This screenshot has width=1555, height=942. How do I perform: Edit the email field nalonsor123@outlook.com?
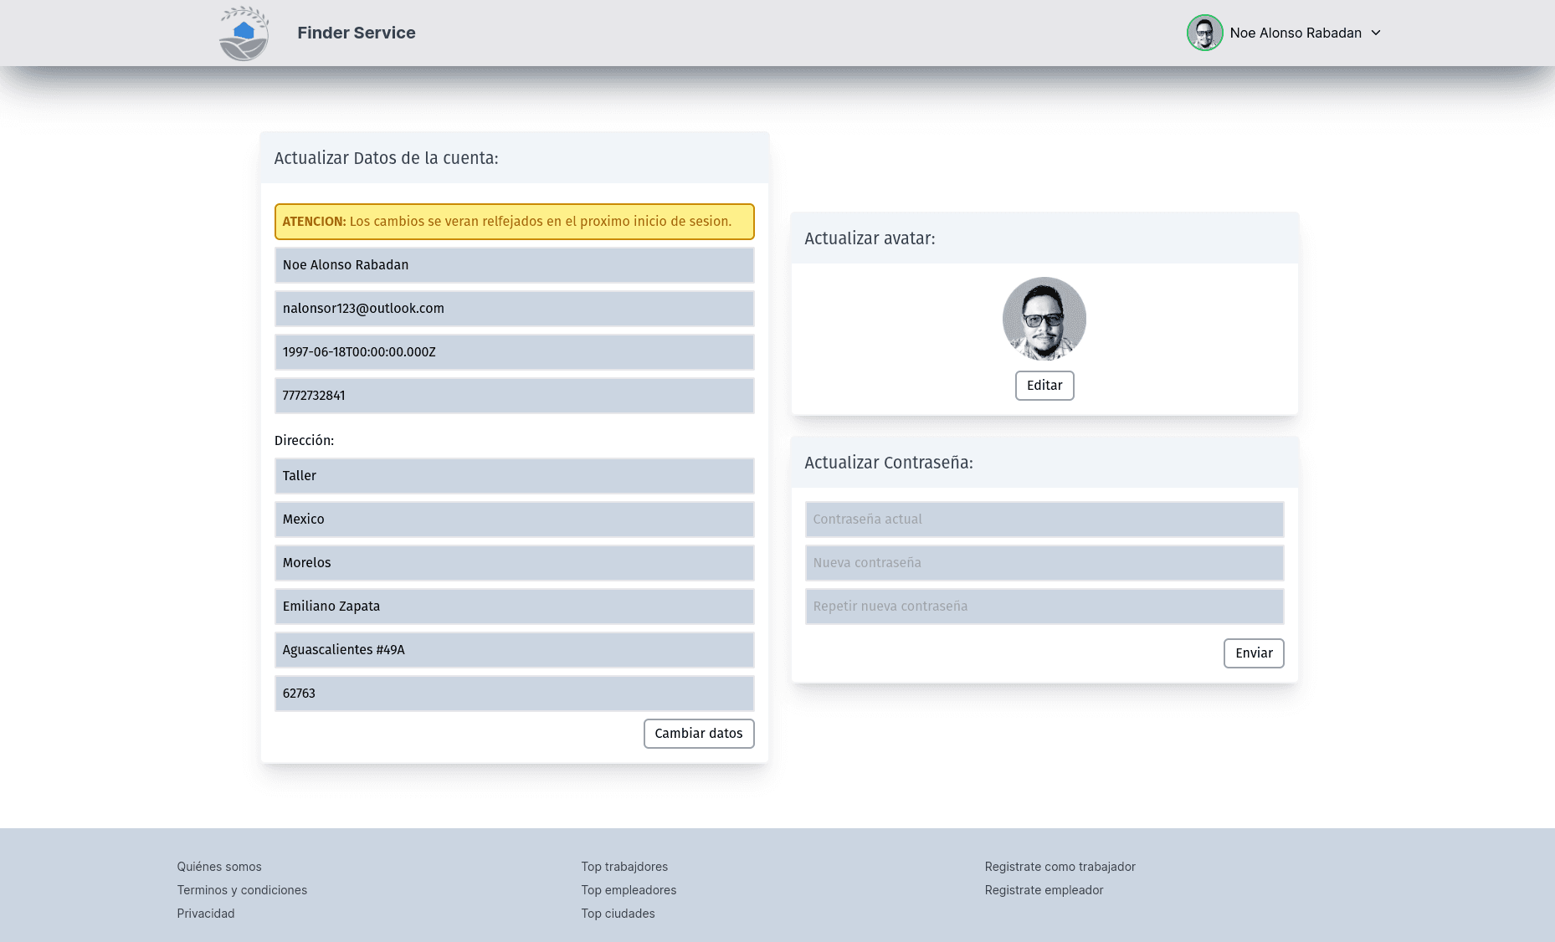[514, 309]
